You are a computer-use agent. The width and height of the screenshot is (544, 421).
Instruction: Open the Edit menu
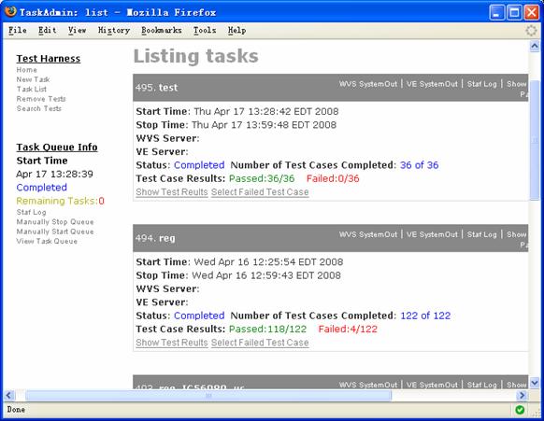click(47, 31)
